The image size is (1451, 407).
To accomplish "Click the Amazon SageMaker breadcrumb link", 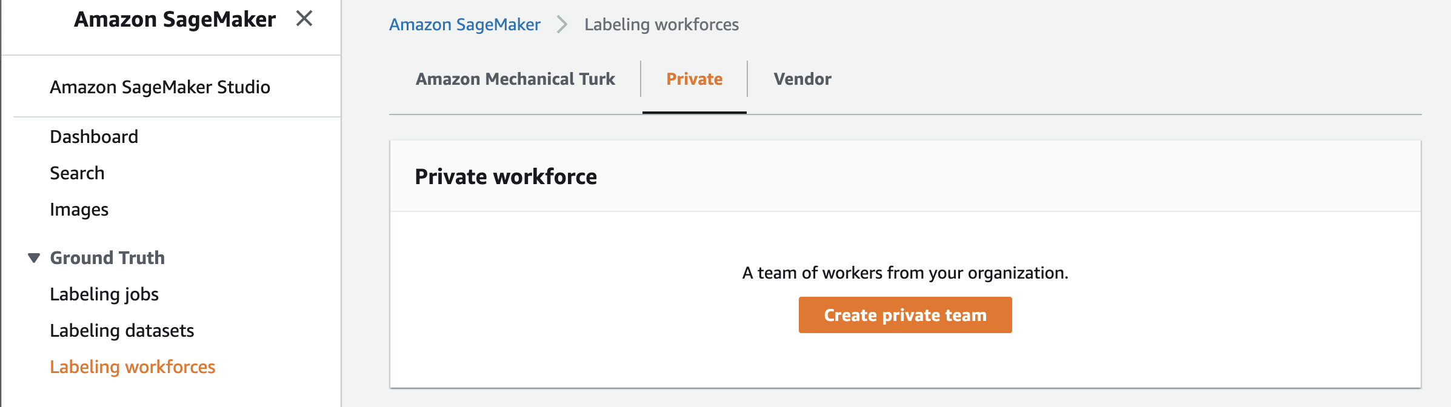I will 465,25.
